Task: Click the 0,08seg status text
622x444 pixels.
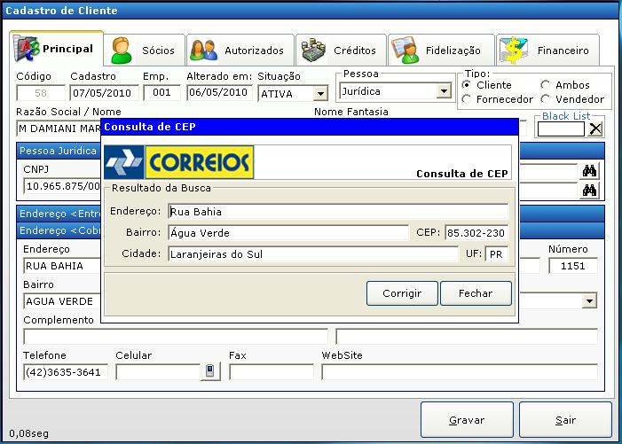Action: tap(29, 433)
